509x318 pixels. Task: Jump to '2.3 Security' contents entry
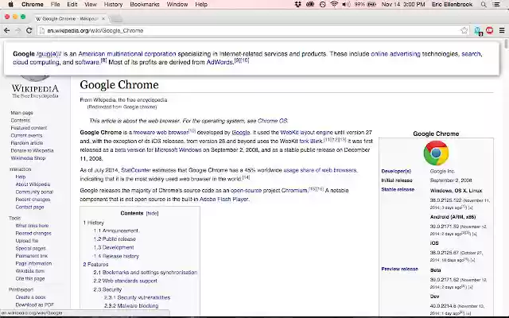tap(107, 289)
